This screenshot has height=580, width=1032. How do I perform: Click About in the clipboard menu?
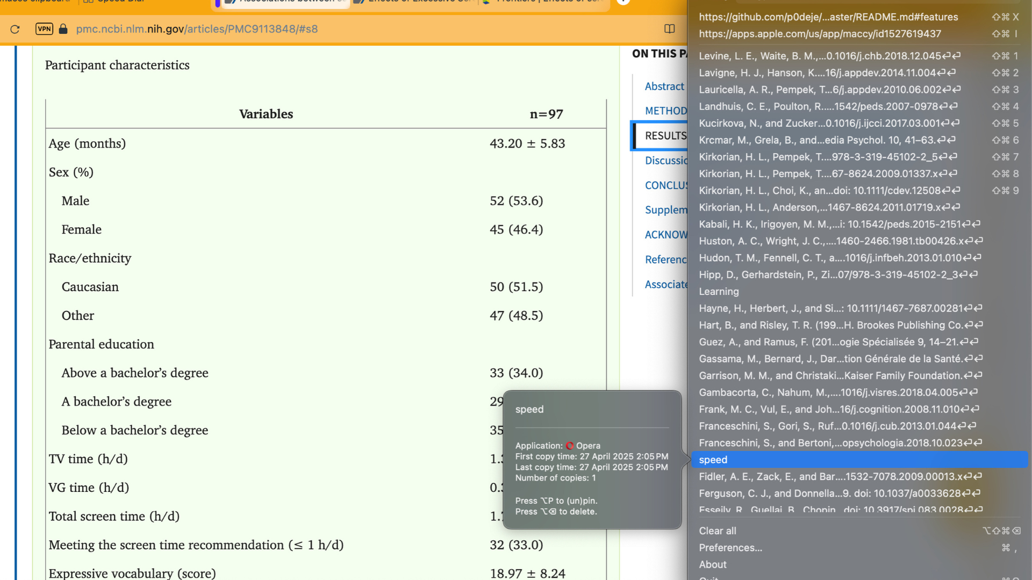tap(712, 564)
